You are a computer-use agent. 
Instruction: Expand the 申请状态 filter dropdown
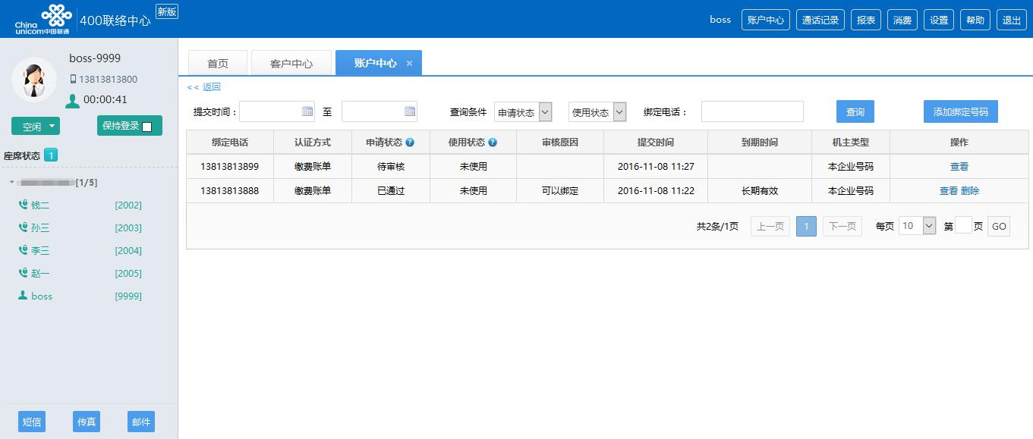pyautogui.click(x=545, y=112)
